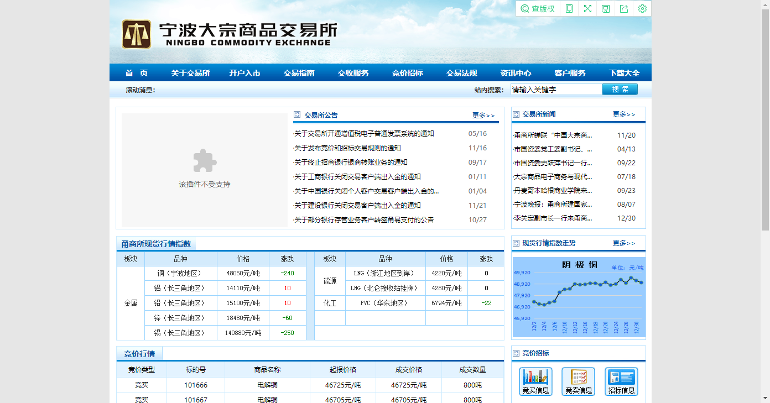Screen dimensions: 770x403
Task: Click 更多>> for 现货行情指数走势
Action: [624, 243]
